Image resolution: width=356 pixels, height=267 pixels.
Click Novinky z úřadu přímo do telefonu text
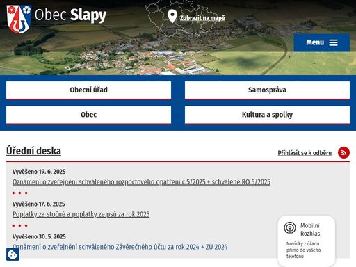coord(303,250)
